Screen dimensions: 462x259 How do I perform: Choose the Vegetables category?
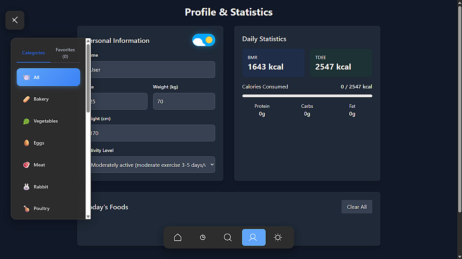pos(49,121)
